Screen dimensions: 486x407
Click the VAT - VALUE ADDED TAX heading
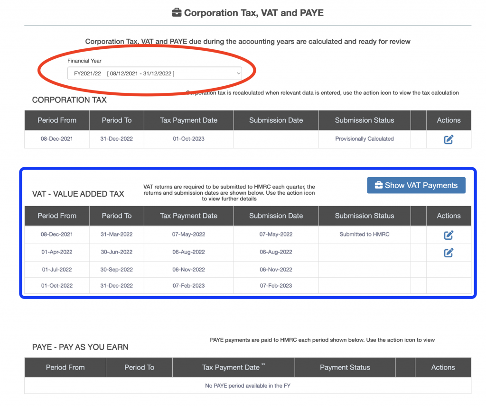tap(78, 194)
